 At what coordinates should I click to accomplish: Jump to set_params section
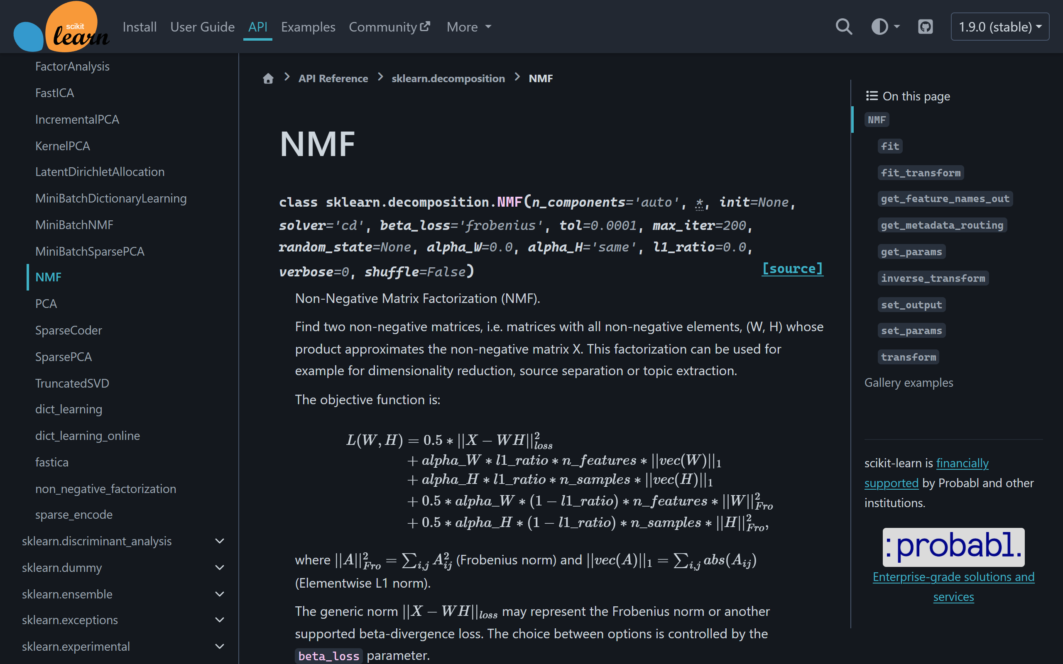[911, 331]
